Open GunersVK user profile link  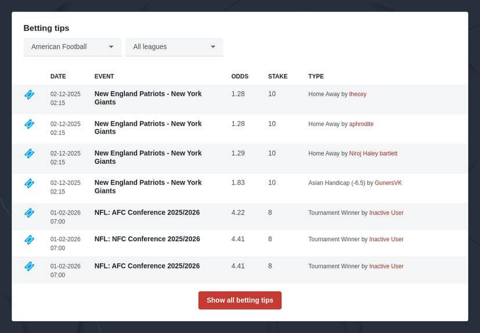point(388,183)
